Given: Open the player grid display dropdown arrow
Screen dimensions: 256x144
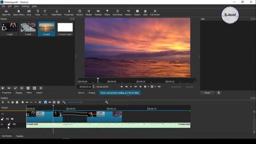Looking at the screenshot, I should tap(155, 87).
